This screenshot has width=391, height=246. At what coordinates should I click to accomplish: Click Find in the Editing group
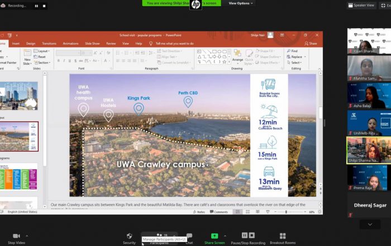[292, 51]
